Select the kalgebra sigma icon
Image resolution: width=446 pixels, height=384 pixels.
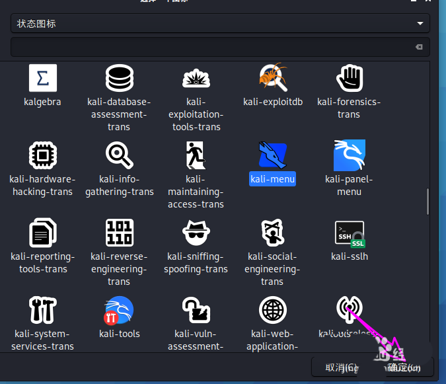click(43, 78)
